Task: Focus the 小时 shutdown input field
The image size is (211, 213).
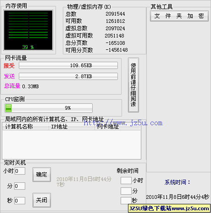Action: tap(20, 171)
